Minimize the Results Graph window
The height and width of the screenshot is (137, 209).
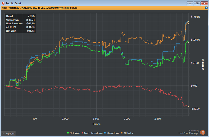pos(190,3)
